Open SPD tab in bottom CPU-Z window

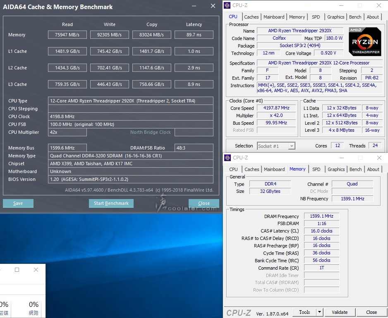point(316,169)
